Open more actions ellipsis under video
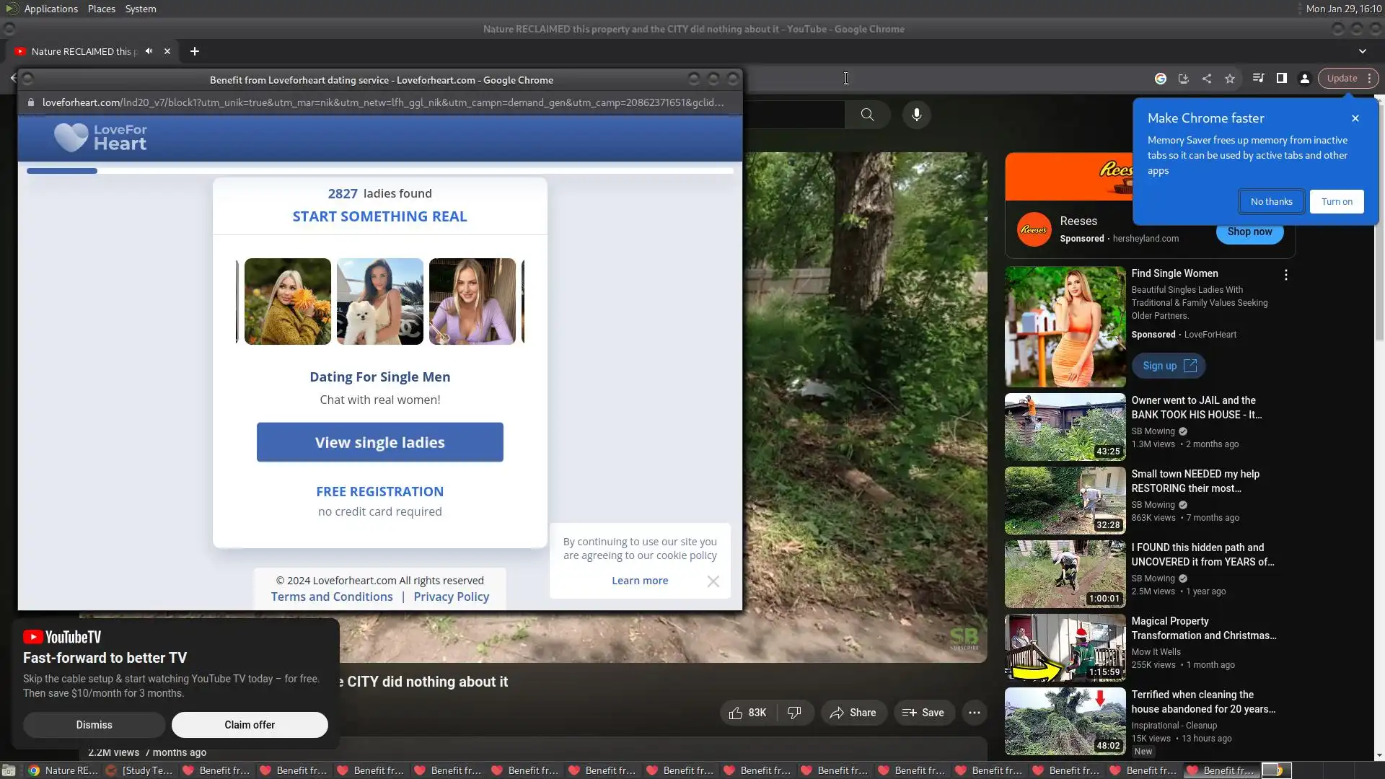The height and width of the screenshot is (779, 1385). (975, 713)
